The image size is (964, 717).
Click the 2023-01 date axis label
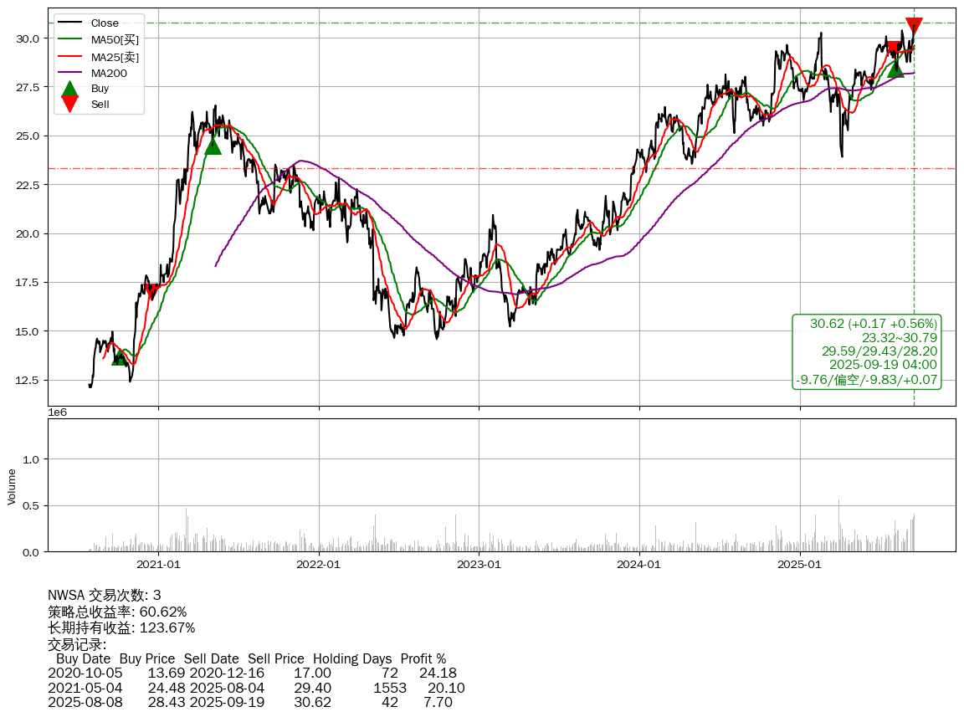tap(479, 565)
